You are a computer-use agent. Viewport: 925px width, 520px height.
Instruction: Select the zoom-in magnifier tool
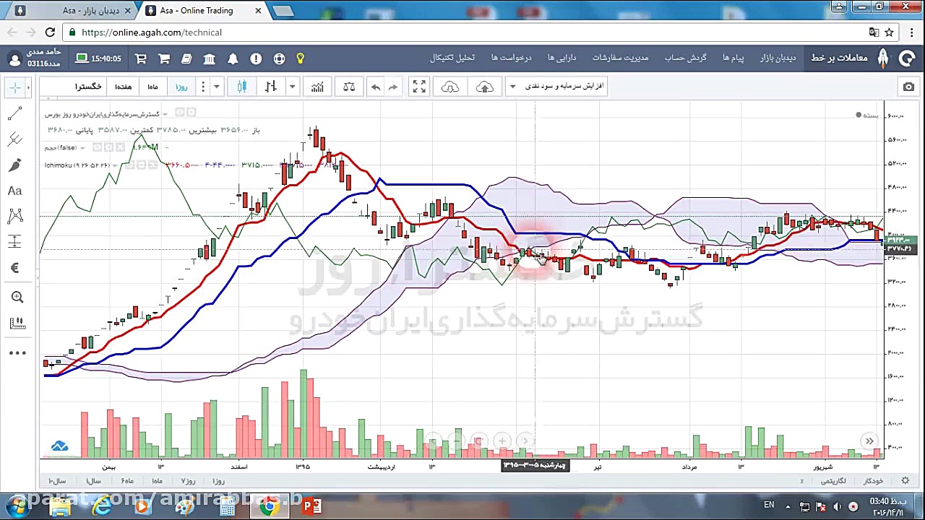[17, 297]
